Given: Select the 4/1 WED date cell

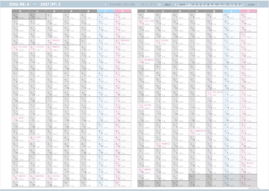Looking at the screenshot, I should point(54,16).
